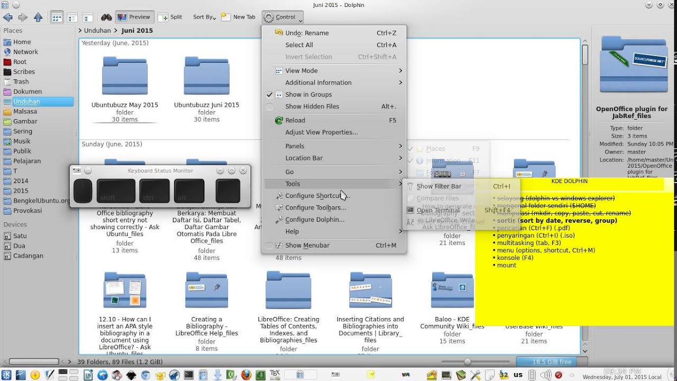Click Reload in the Control menu
The width and height of the screenshot is (677, 381).
(x=334, y=120)
